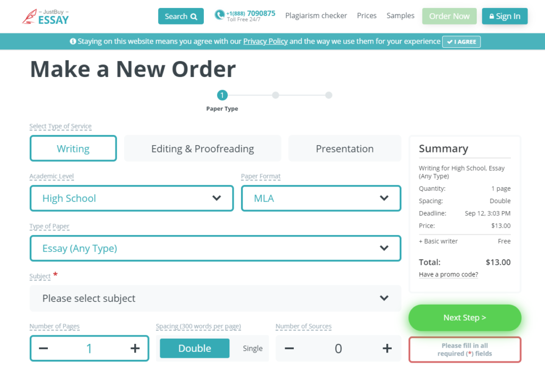Viewport: 545px width, 370px height.
Task: Select Double spacing option
Action: click(x=195, y=348)
